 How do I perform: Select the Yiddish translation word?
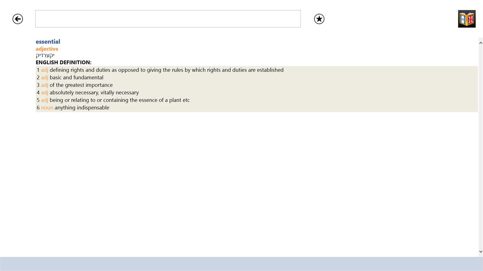pos(45,55)
